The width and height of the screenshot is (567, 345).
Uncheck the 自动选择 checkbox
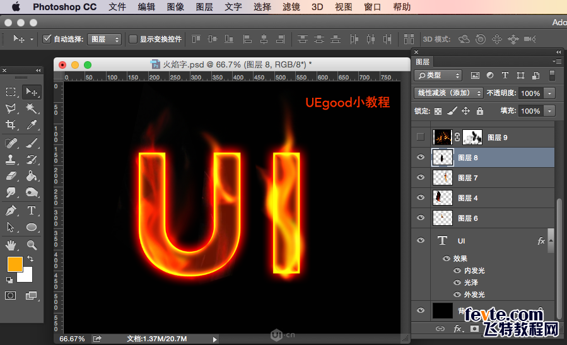tap(47, 39)
